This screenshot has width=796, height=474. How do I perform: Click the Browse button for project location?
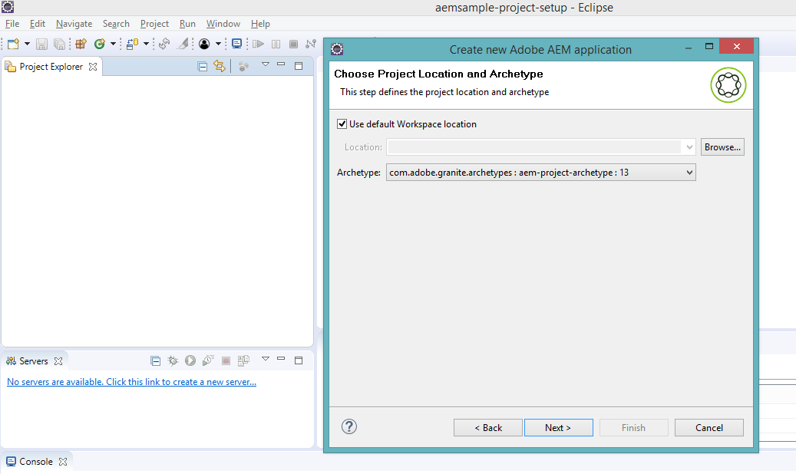(722, 146)
